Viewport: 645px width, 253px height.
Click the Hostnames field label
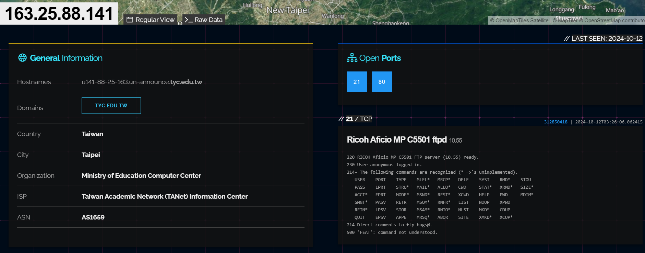point(34,82)
